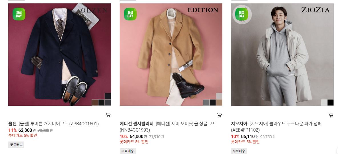Add Ziozia goose down parka to cart
The image size is (338, 154).
[x=331, y=115]
